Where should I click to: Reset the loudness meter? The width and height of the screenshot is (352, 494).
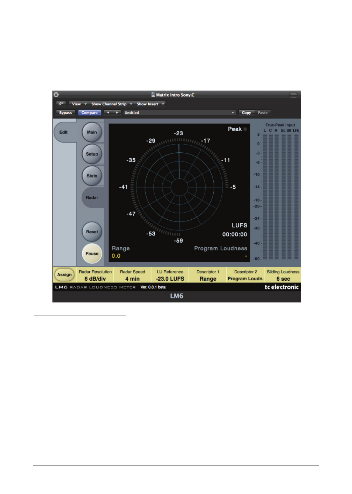click(x=92, y=232)
